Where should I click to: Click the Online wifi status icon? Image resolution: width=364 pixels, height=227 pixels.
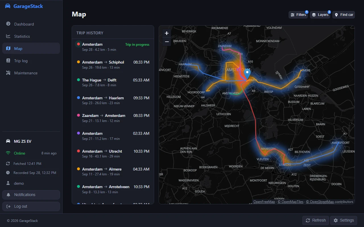click(x=8, y=153)
